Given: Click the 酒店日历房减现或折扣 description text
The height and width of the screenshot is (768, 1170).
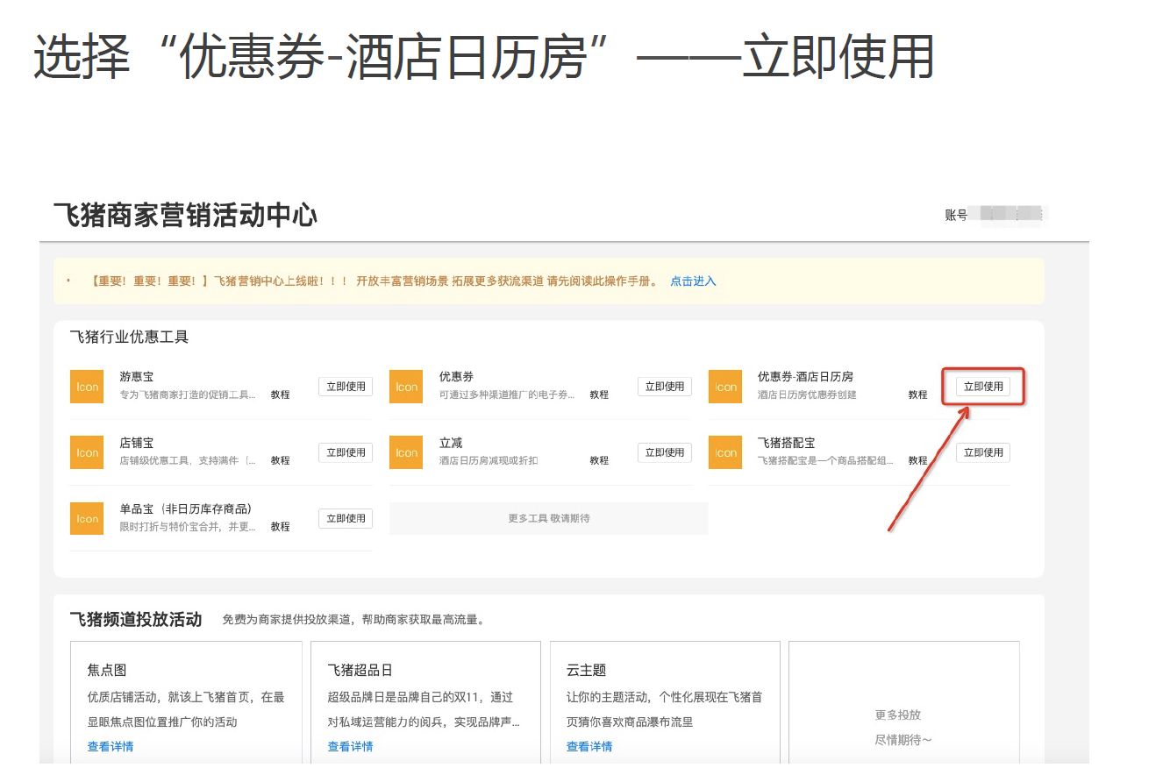Looking at the screenshot, I should coord(489,460).
